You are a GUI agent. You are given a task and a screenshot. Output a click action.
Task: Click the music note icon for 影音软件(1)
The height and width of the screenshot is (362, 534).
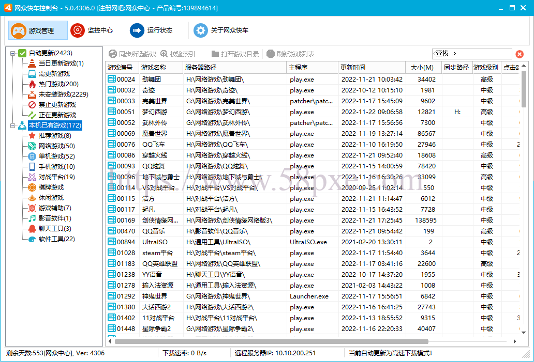coord(32,218)
